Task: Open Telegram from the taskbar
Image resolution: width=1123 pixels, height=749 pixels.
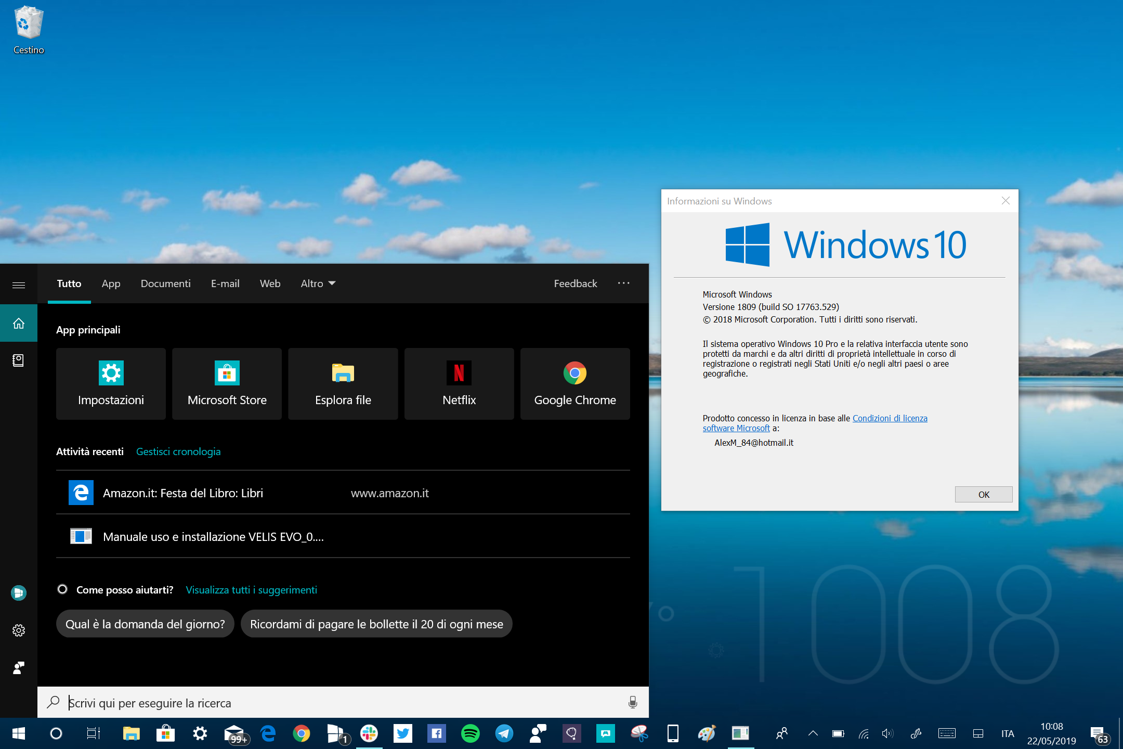Action: [504, 733]
